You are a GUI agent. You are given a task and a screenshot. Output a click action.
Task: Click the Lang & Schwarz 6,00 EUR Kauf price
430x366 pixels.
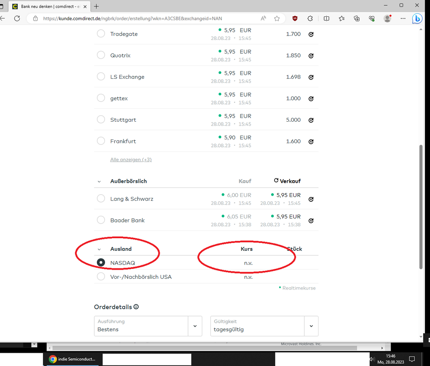tap(239, 195)
